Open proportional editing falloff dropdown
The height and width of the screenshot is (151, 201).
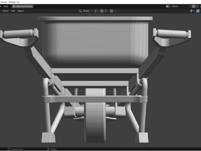116,11
